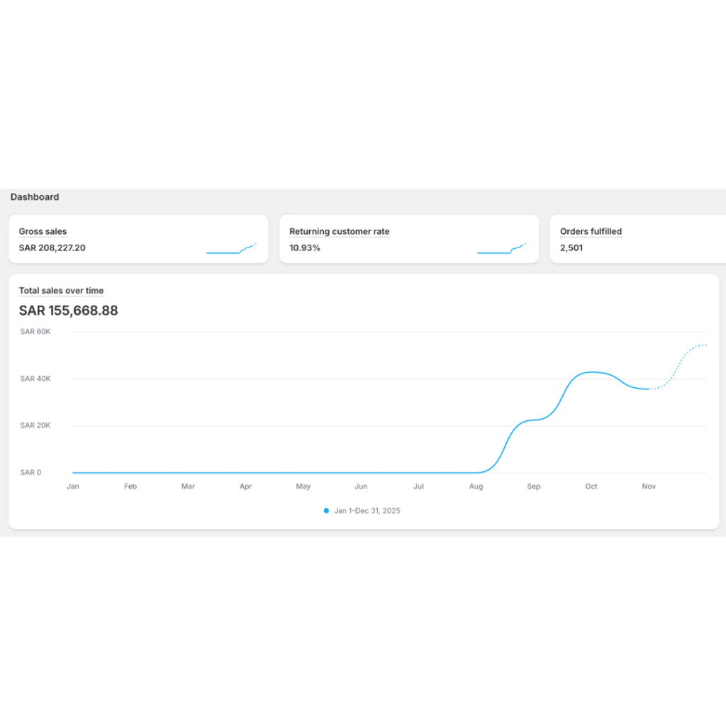Viewport: 726px width, 726px height.
Task: Open the Total sales over time report
Action: point(61,291)
